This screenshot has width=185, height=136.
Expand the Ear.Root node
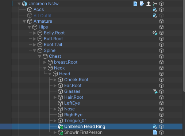pos(55,86)
